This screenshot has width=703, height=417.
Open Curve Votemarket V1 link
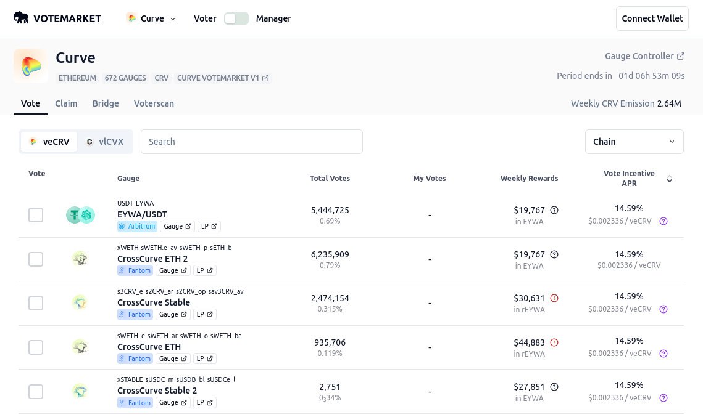pos(222,78)
